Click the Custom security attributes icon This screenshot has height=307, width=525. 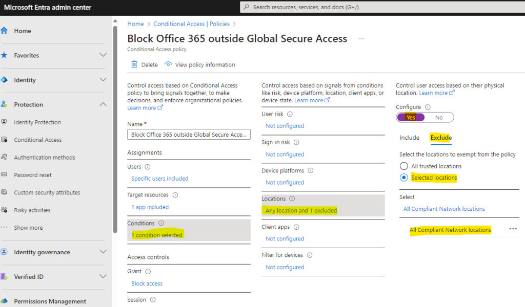coord(4,192)
